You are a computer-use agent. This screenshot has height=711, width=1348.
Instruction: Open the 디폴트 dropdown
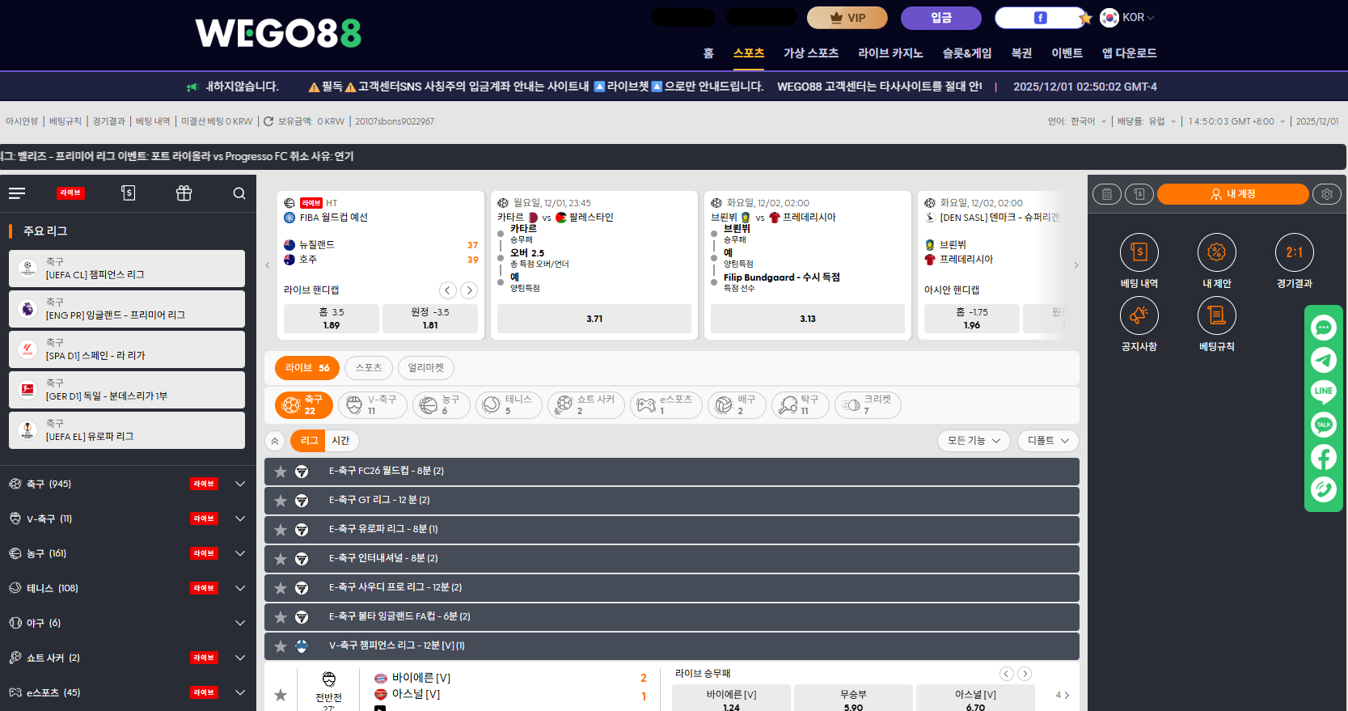tap(1048, 441)
